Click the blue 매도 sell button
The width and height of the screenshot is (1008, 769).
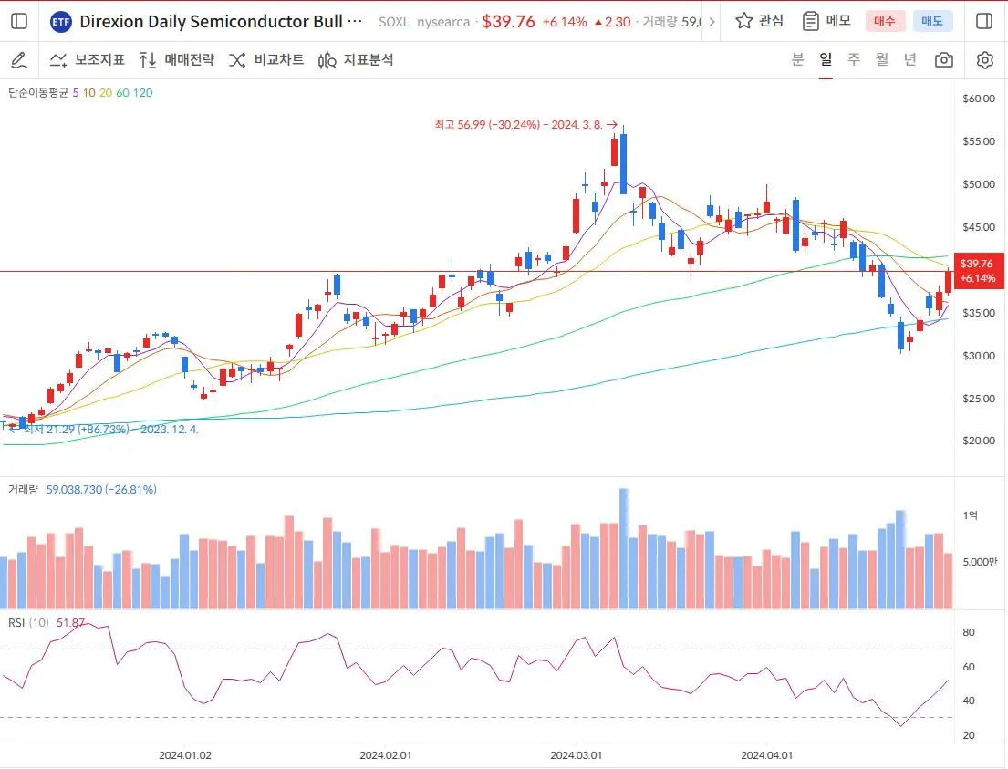click(x=932, y=21)
